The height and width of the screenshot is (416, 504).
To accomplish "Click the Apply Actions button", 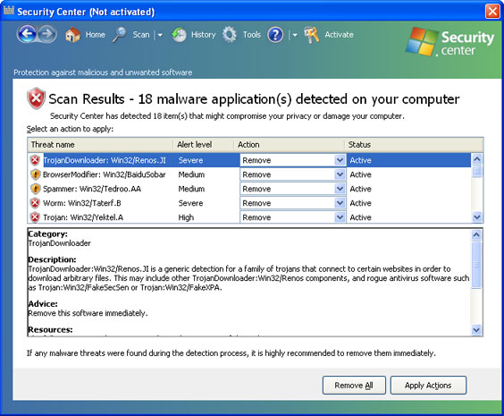I will point(428,385).
